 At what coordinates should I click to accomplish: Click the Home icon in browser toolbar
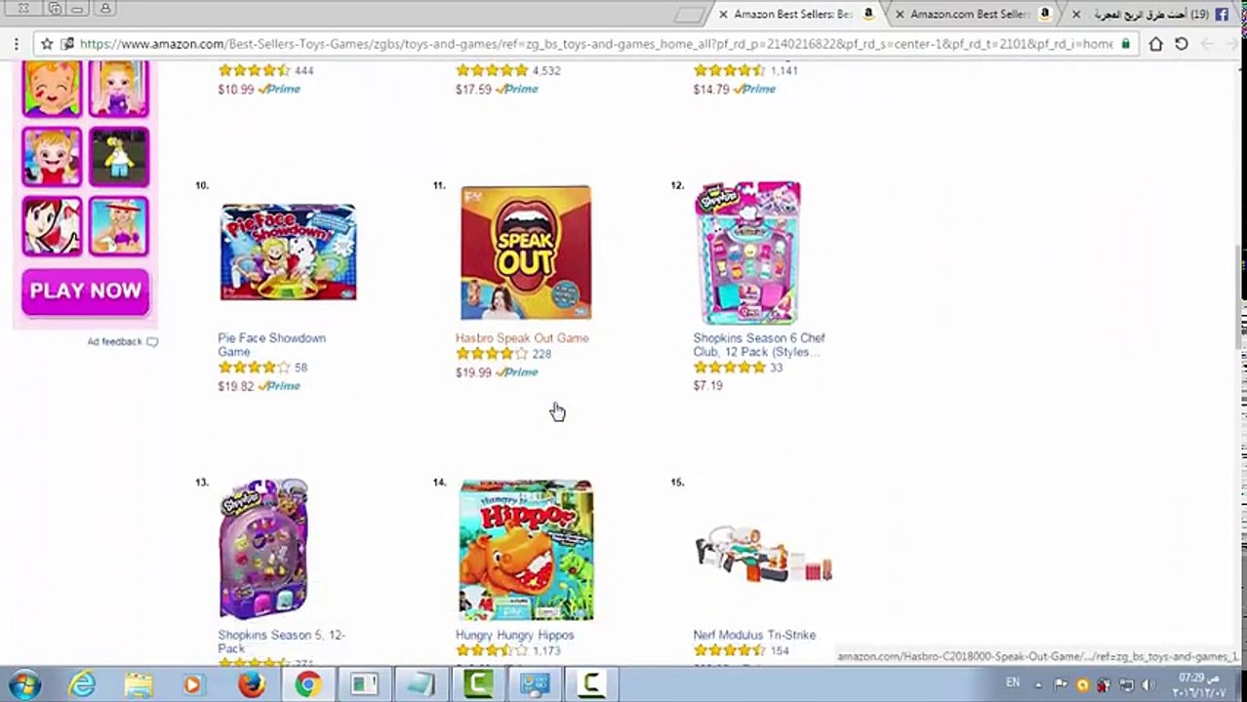coord(1155,44)
